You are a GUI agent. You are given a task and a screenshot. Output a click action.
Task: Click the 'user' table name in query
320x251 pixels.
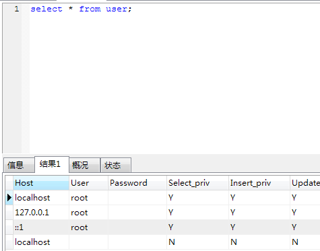[117, 9]
